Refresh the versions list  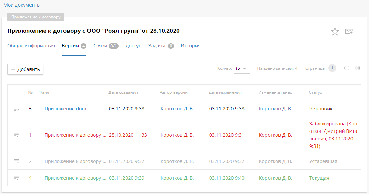coord(347,68)
